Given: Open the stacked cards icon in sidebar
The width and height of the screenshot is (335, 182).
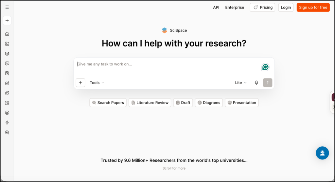Looking at the screenshot, I should (7, 93).
